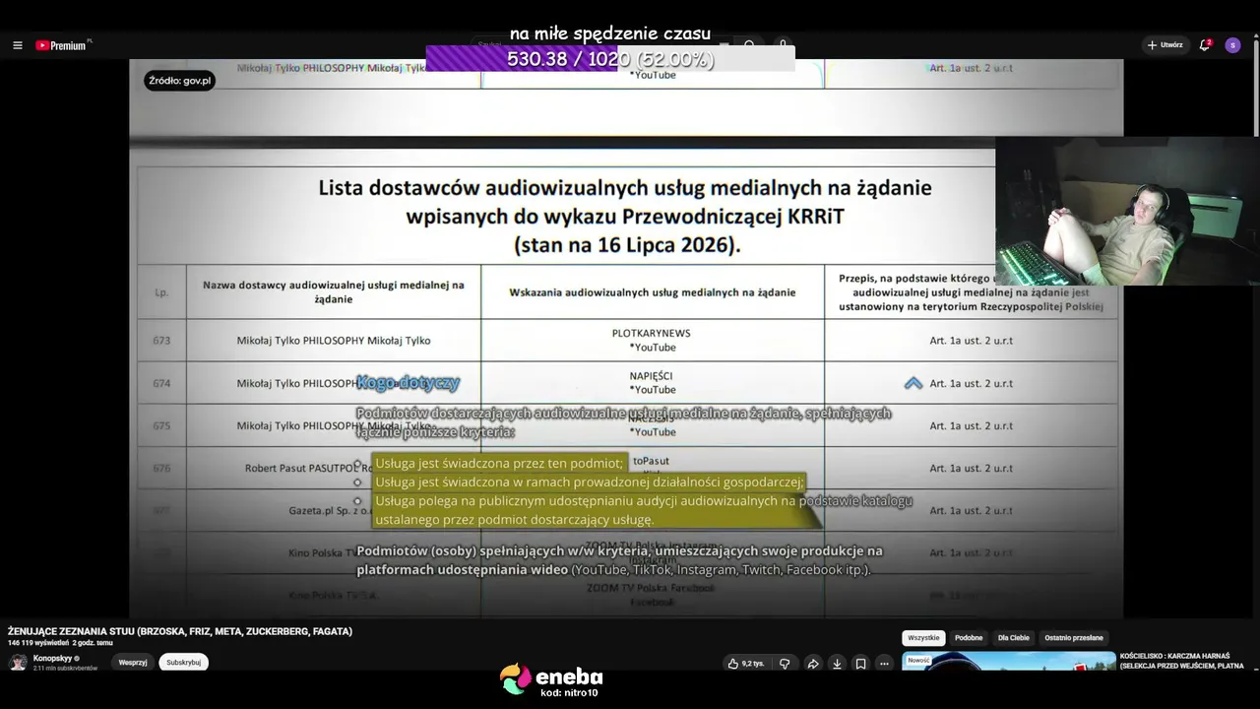Click the streamer webcam overlay
Viewport: 1260px width, 709px height.
coord(1128,211)
